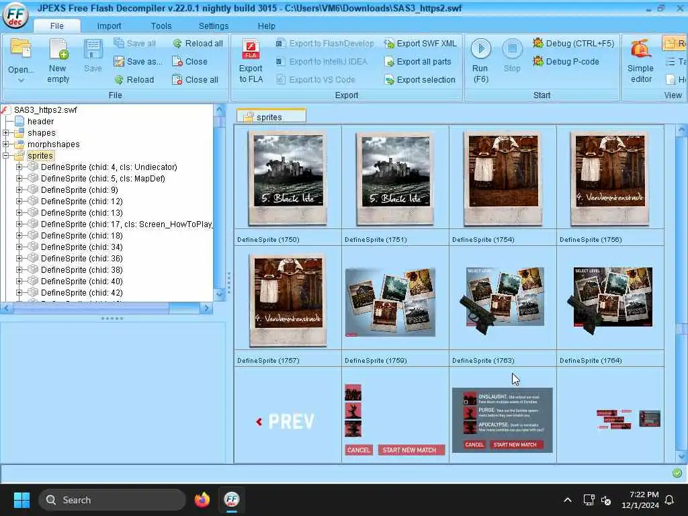Show hidden system tray icons
The image size is (688, 516).
567,500
